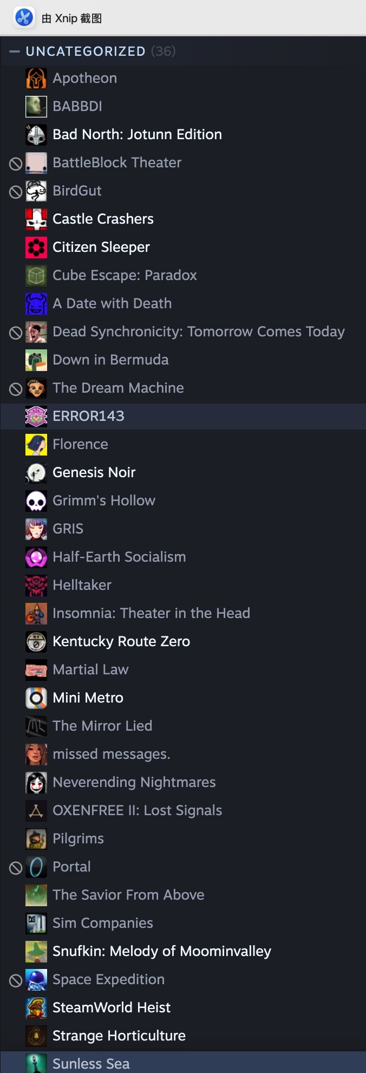
Task: Click the Xnip app icon
Action: 24,17
